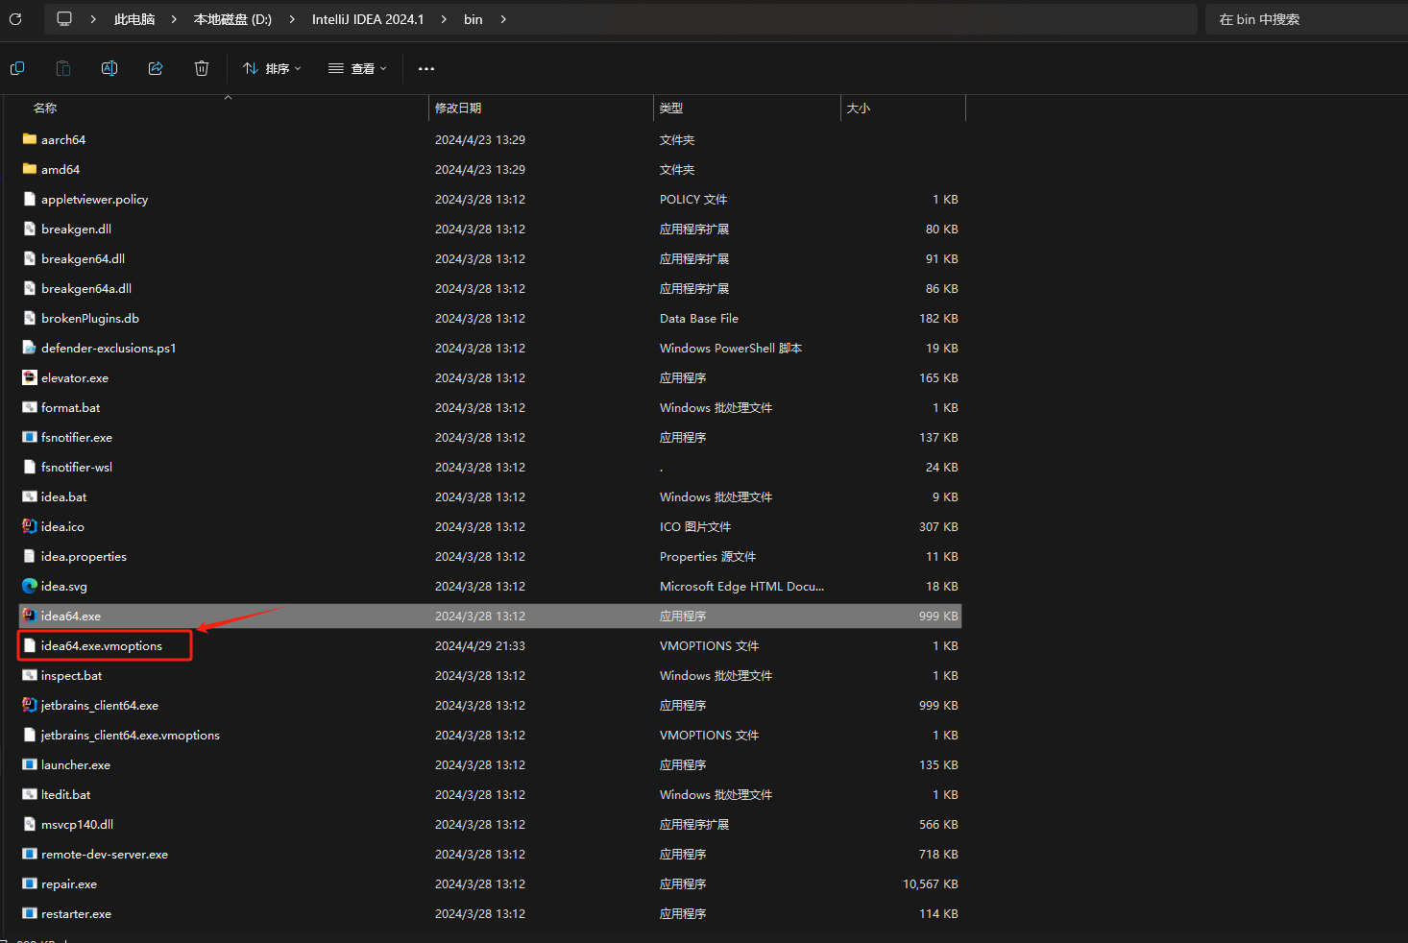Expand chevron after 此电脑 in breadcrumb

pyautogui.click(x=174, y=19)
